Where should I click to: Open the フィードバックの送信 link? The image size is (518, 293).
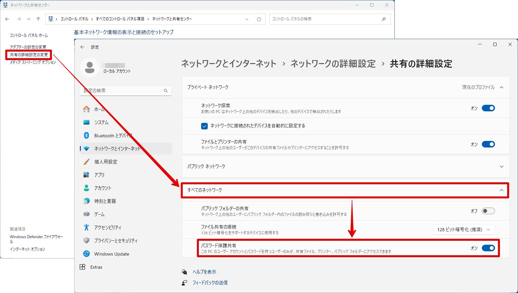point(210,283)
